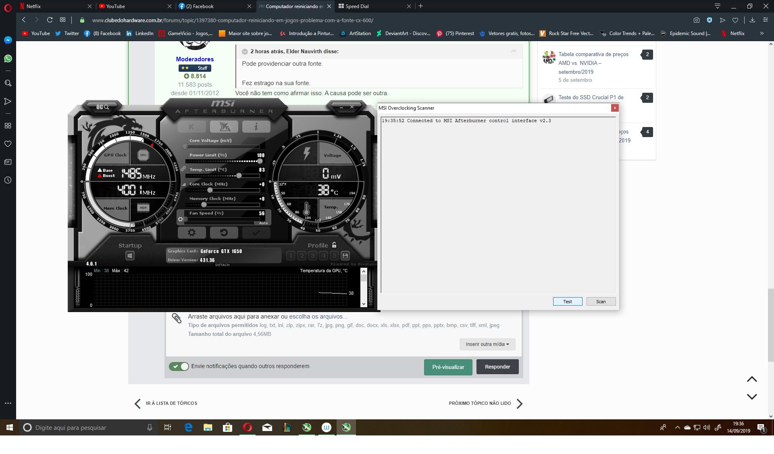This screenshot has width=774, height=454.
Task: Click the Kombustor K button in Afterburner
Action: pos(191,127)
